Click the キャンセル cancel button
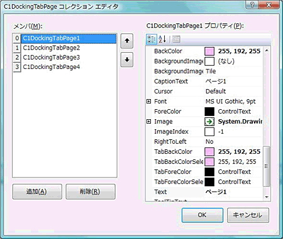 point(248,215)
